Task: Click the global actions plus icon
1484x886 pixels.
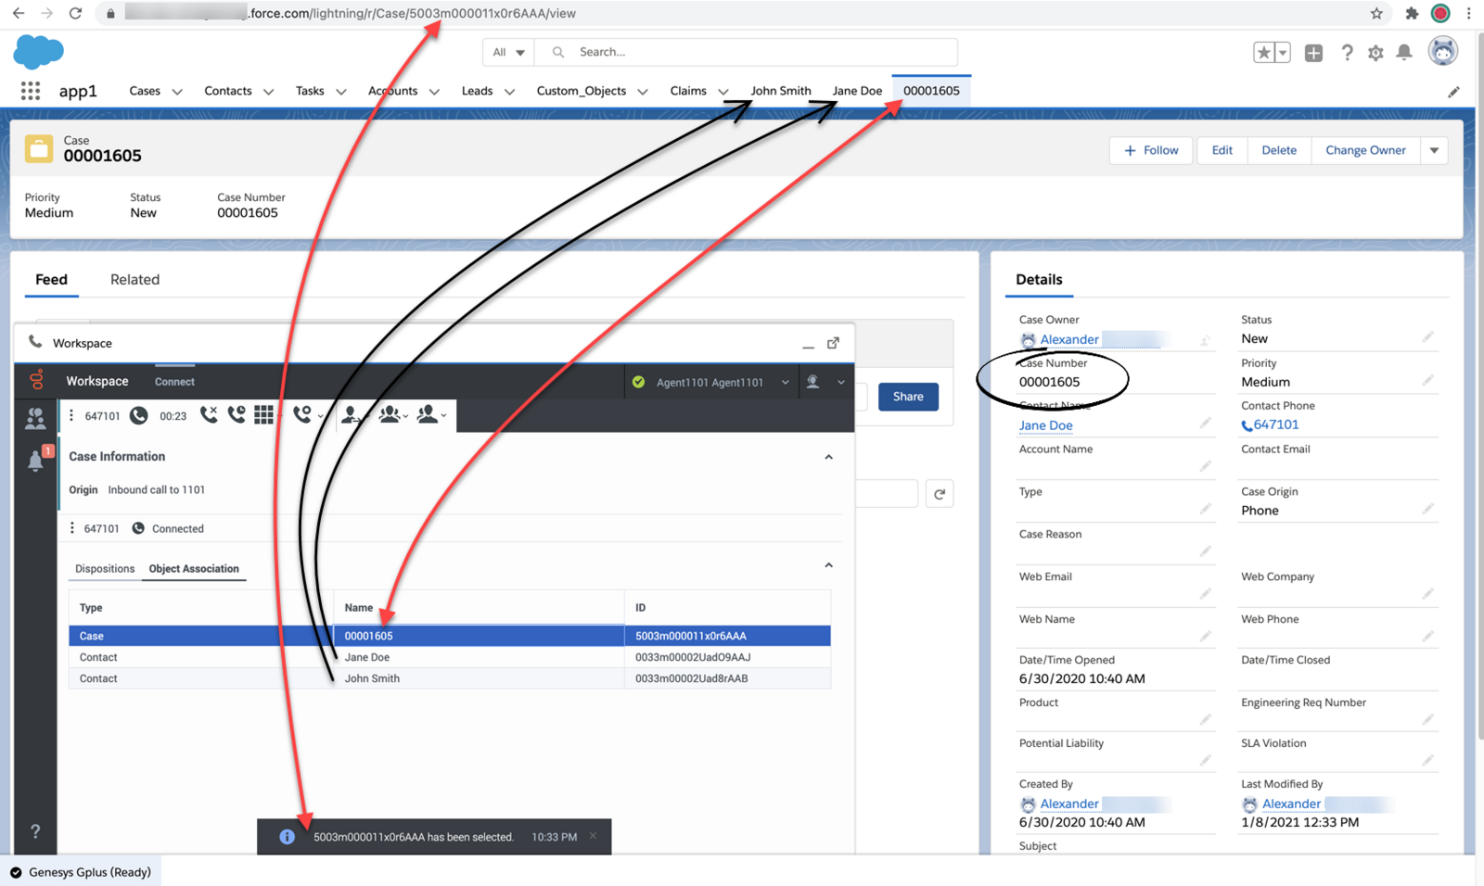Action: pos(1313,53)
